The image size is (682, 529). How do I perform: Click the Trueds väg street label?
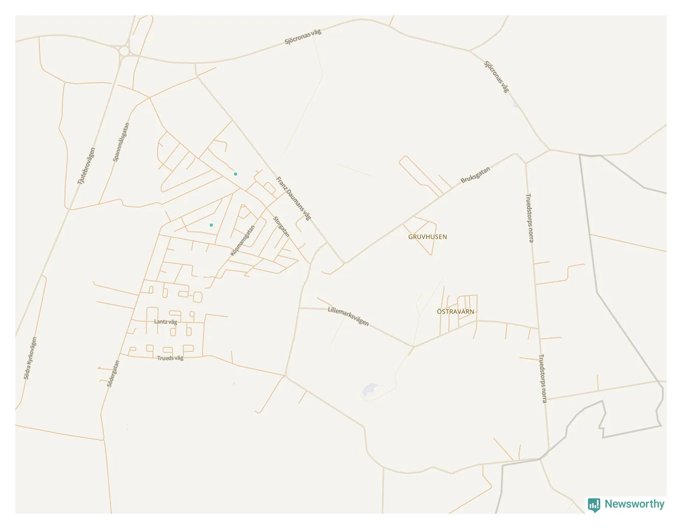click(x=170, y=358)
